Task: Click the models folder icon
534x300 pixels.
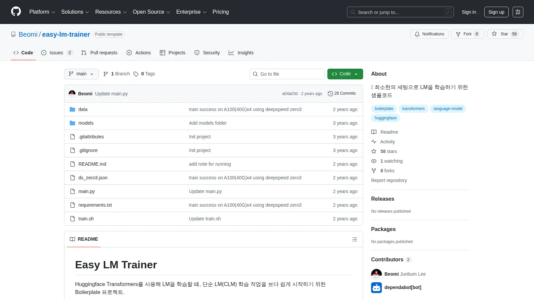Action: click(x=72, y=123)
